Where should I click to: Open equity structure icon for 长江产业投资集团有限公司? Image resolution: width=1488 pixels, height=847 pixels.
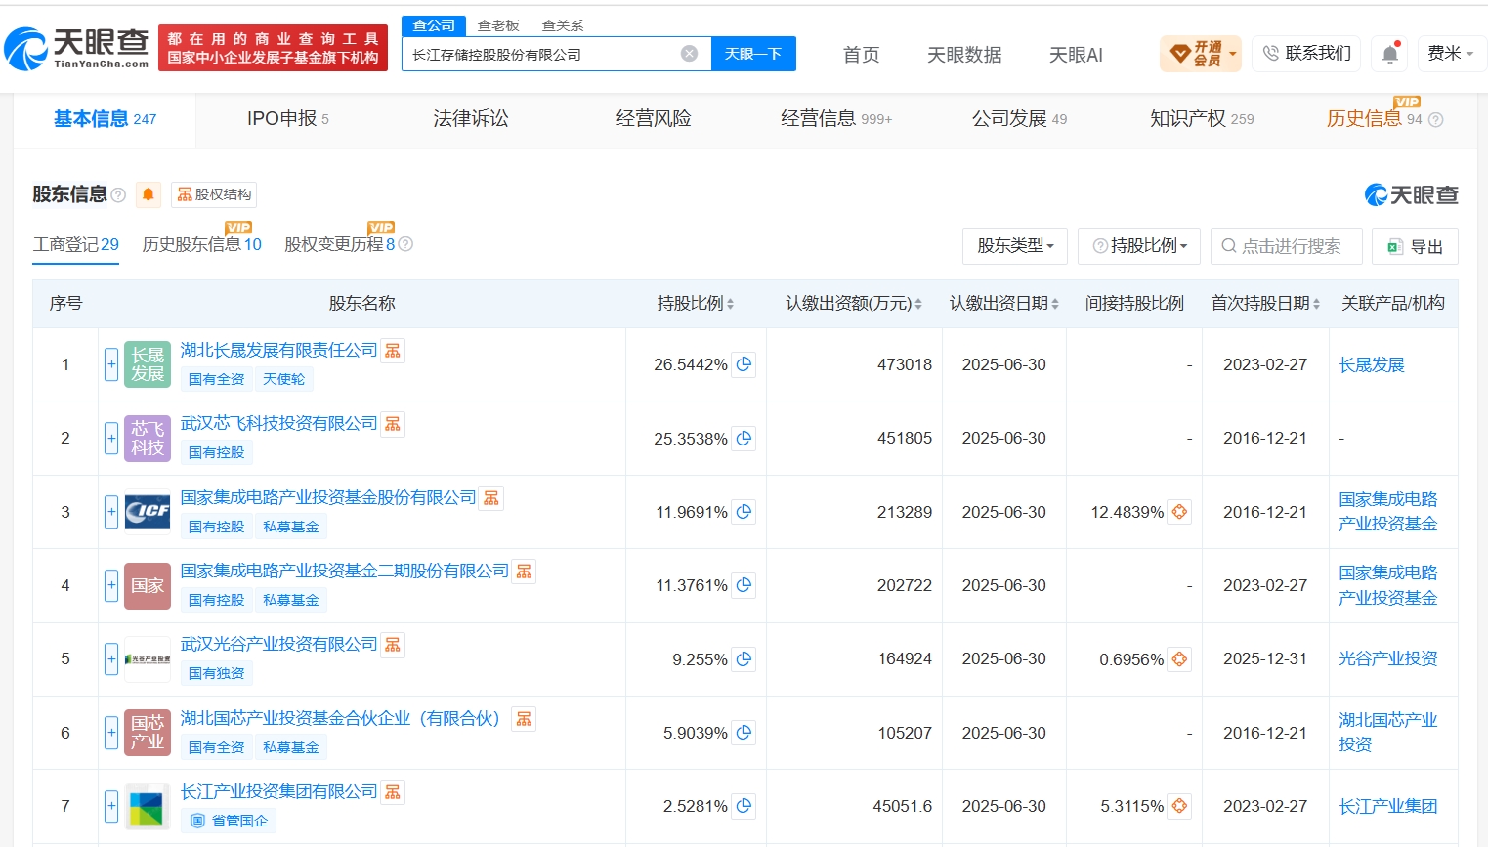point(393,792)
